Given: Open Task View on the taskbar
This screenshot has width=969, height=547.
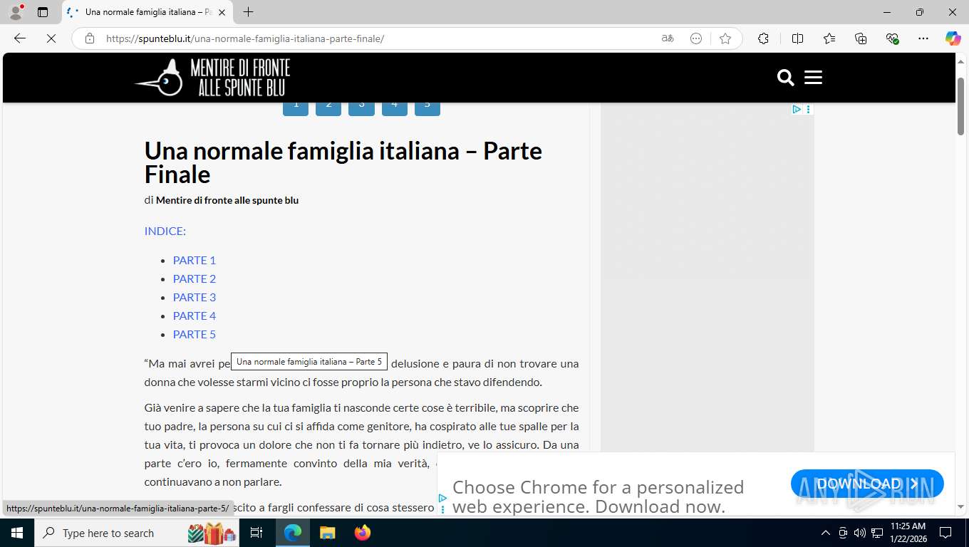Looking at the screenshot, I should click(x=256, y=533).
